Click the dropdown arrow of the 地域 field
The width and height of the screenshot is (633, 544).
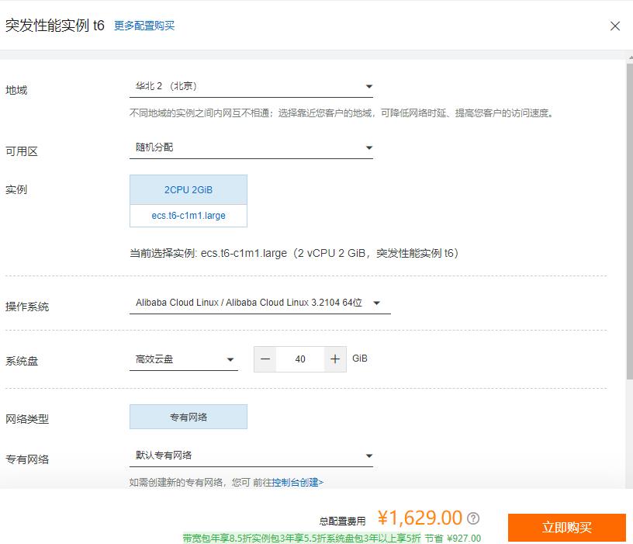point(369,86)
